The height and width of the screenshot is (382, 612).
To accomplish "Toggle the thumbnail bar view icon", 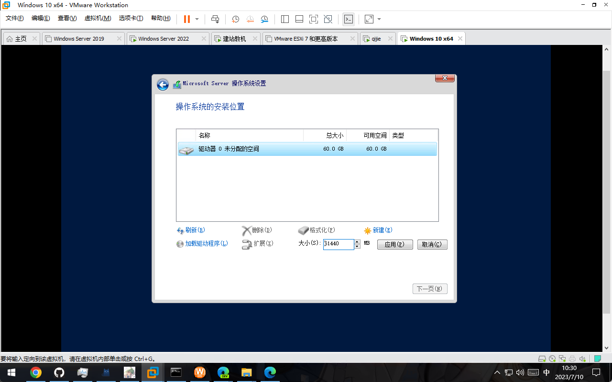I will point(299,19).
